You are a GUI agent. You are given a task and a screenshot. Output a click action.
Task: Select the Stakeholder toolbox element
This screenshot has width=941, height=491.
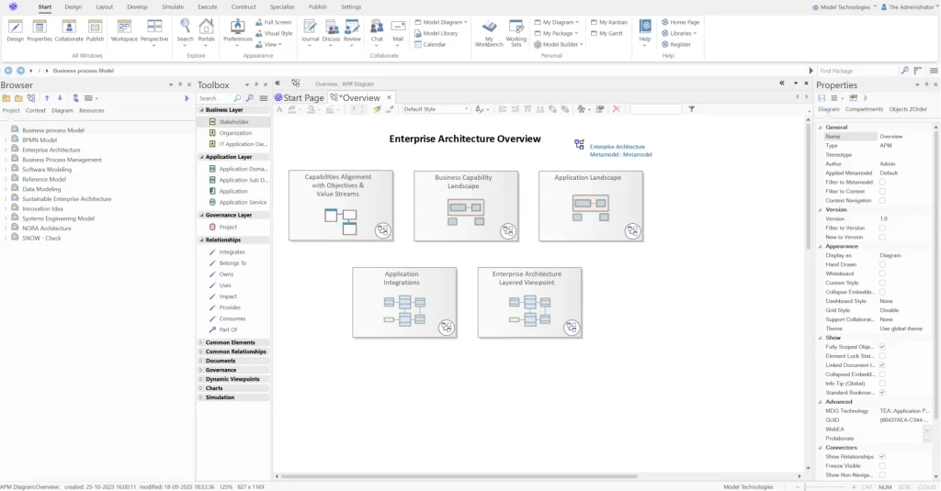[233, 122]
